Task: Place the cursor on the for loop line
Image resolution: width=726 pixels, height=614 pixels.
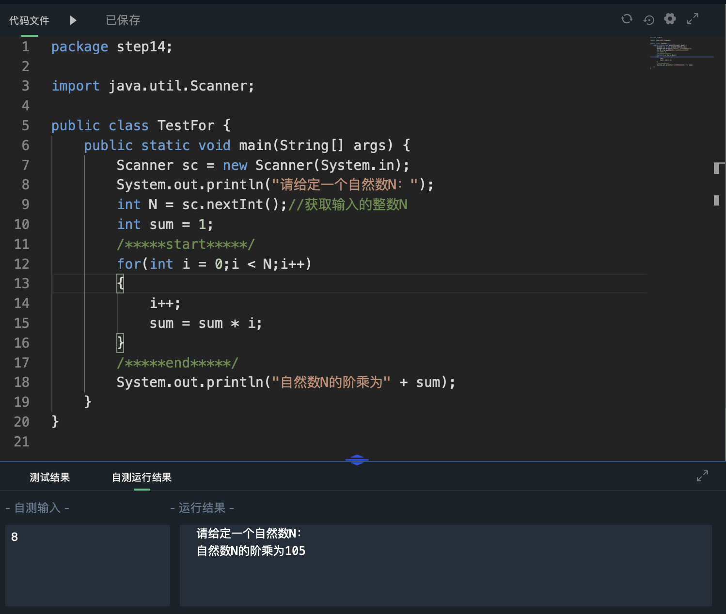Action: pyautogui.click(x=214, y=264)
